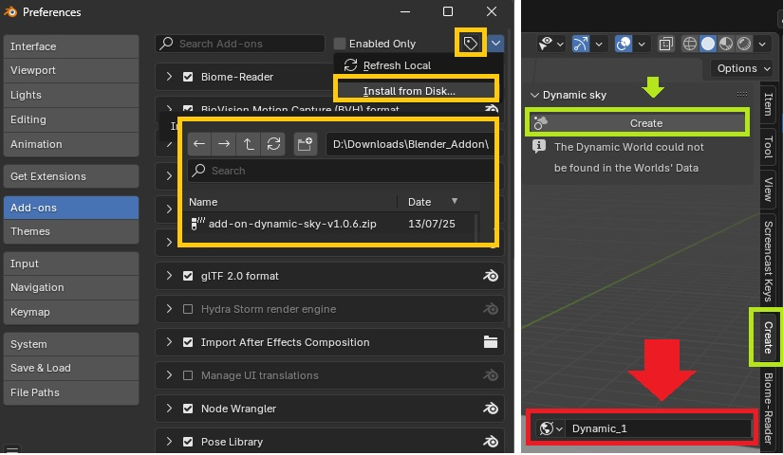The height and width of the screenshot is (455, 783).
Task: Open the Editing preferences section
Action: point(71,119)
